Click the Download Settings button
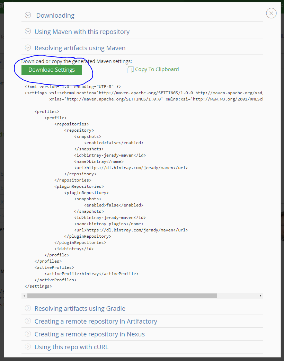Image resolution: width=284 pixels, height=361 pixels. [x=52, y=70]
